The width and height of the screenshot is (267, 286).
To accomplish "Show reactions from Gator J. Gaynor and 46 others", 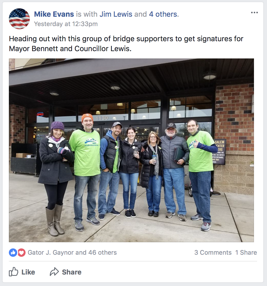I will pos(72,253).
